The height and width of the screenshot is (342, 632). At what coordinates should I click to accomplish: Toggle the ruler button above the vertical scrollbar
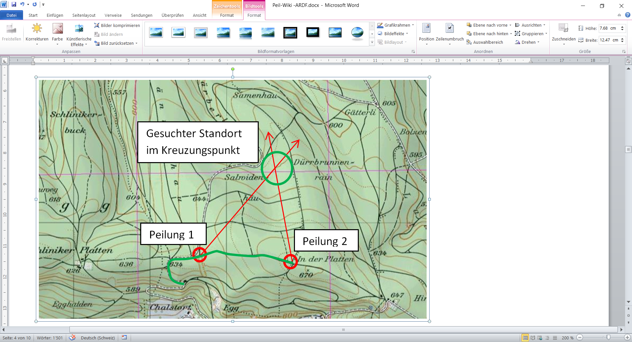pyautogui.click(x=628, y=61)
